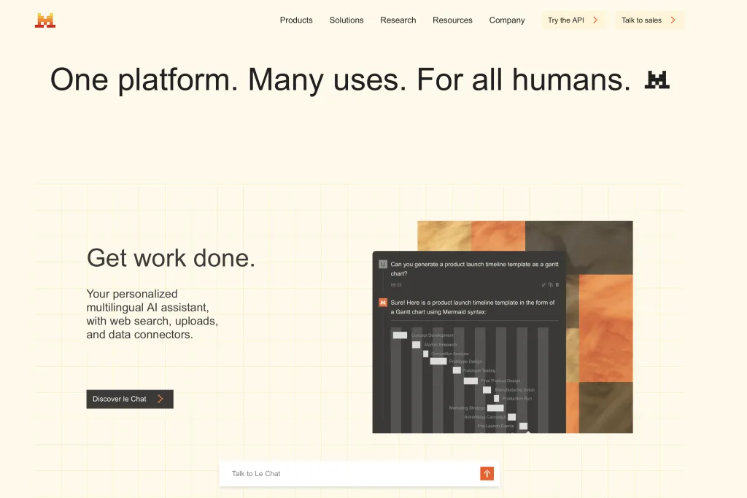The width and height of the screenshot is (747, 498).
Task: Focus the Talk to Le Chat input
Action: tap(350, 474)
